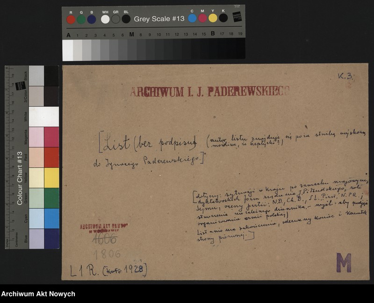Click the deep magenta patch on Colour Chart
Image resolution: width=374 pixels, height=303 pixels.
tap(51, 137)
